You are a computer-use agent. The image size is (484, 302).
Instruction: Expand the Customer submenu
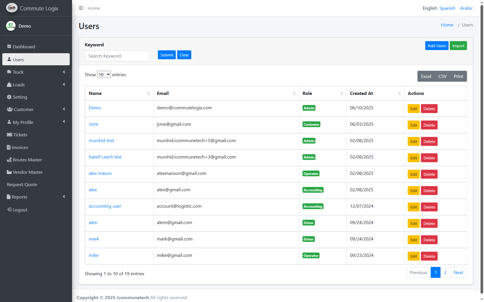[64, 109]
